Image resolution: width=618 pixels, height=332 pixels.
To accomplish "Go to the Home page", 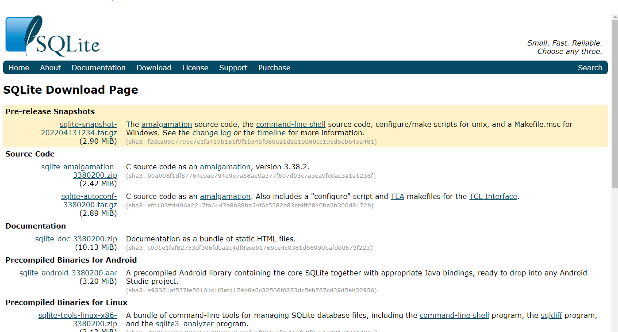I will pyautogui.click(x=19, y=68).
